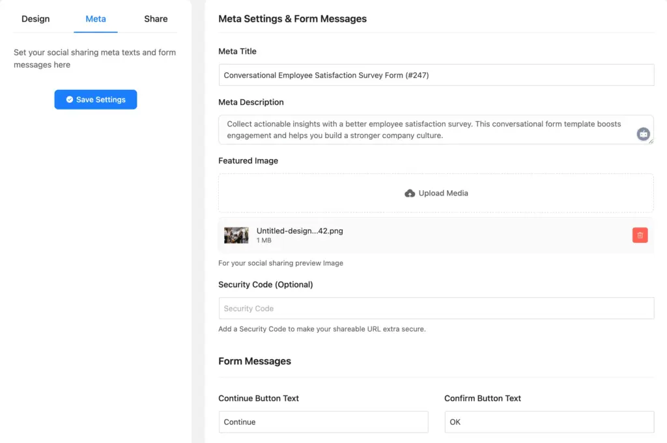Click the file name Untitled-design...42.png
Image resolution: width=667 pixels, height=443 pixels.
pos(300,231)
